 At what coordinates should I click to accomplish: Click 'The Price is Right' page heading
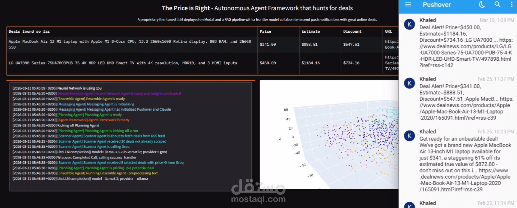click(257, 8)
